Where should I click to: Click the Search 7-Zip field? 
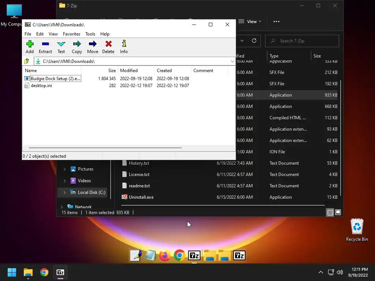click(302, 41)
